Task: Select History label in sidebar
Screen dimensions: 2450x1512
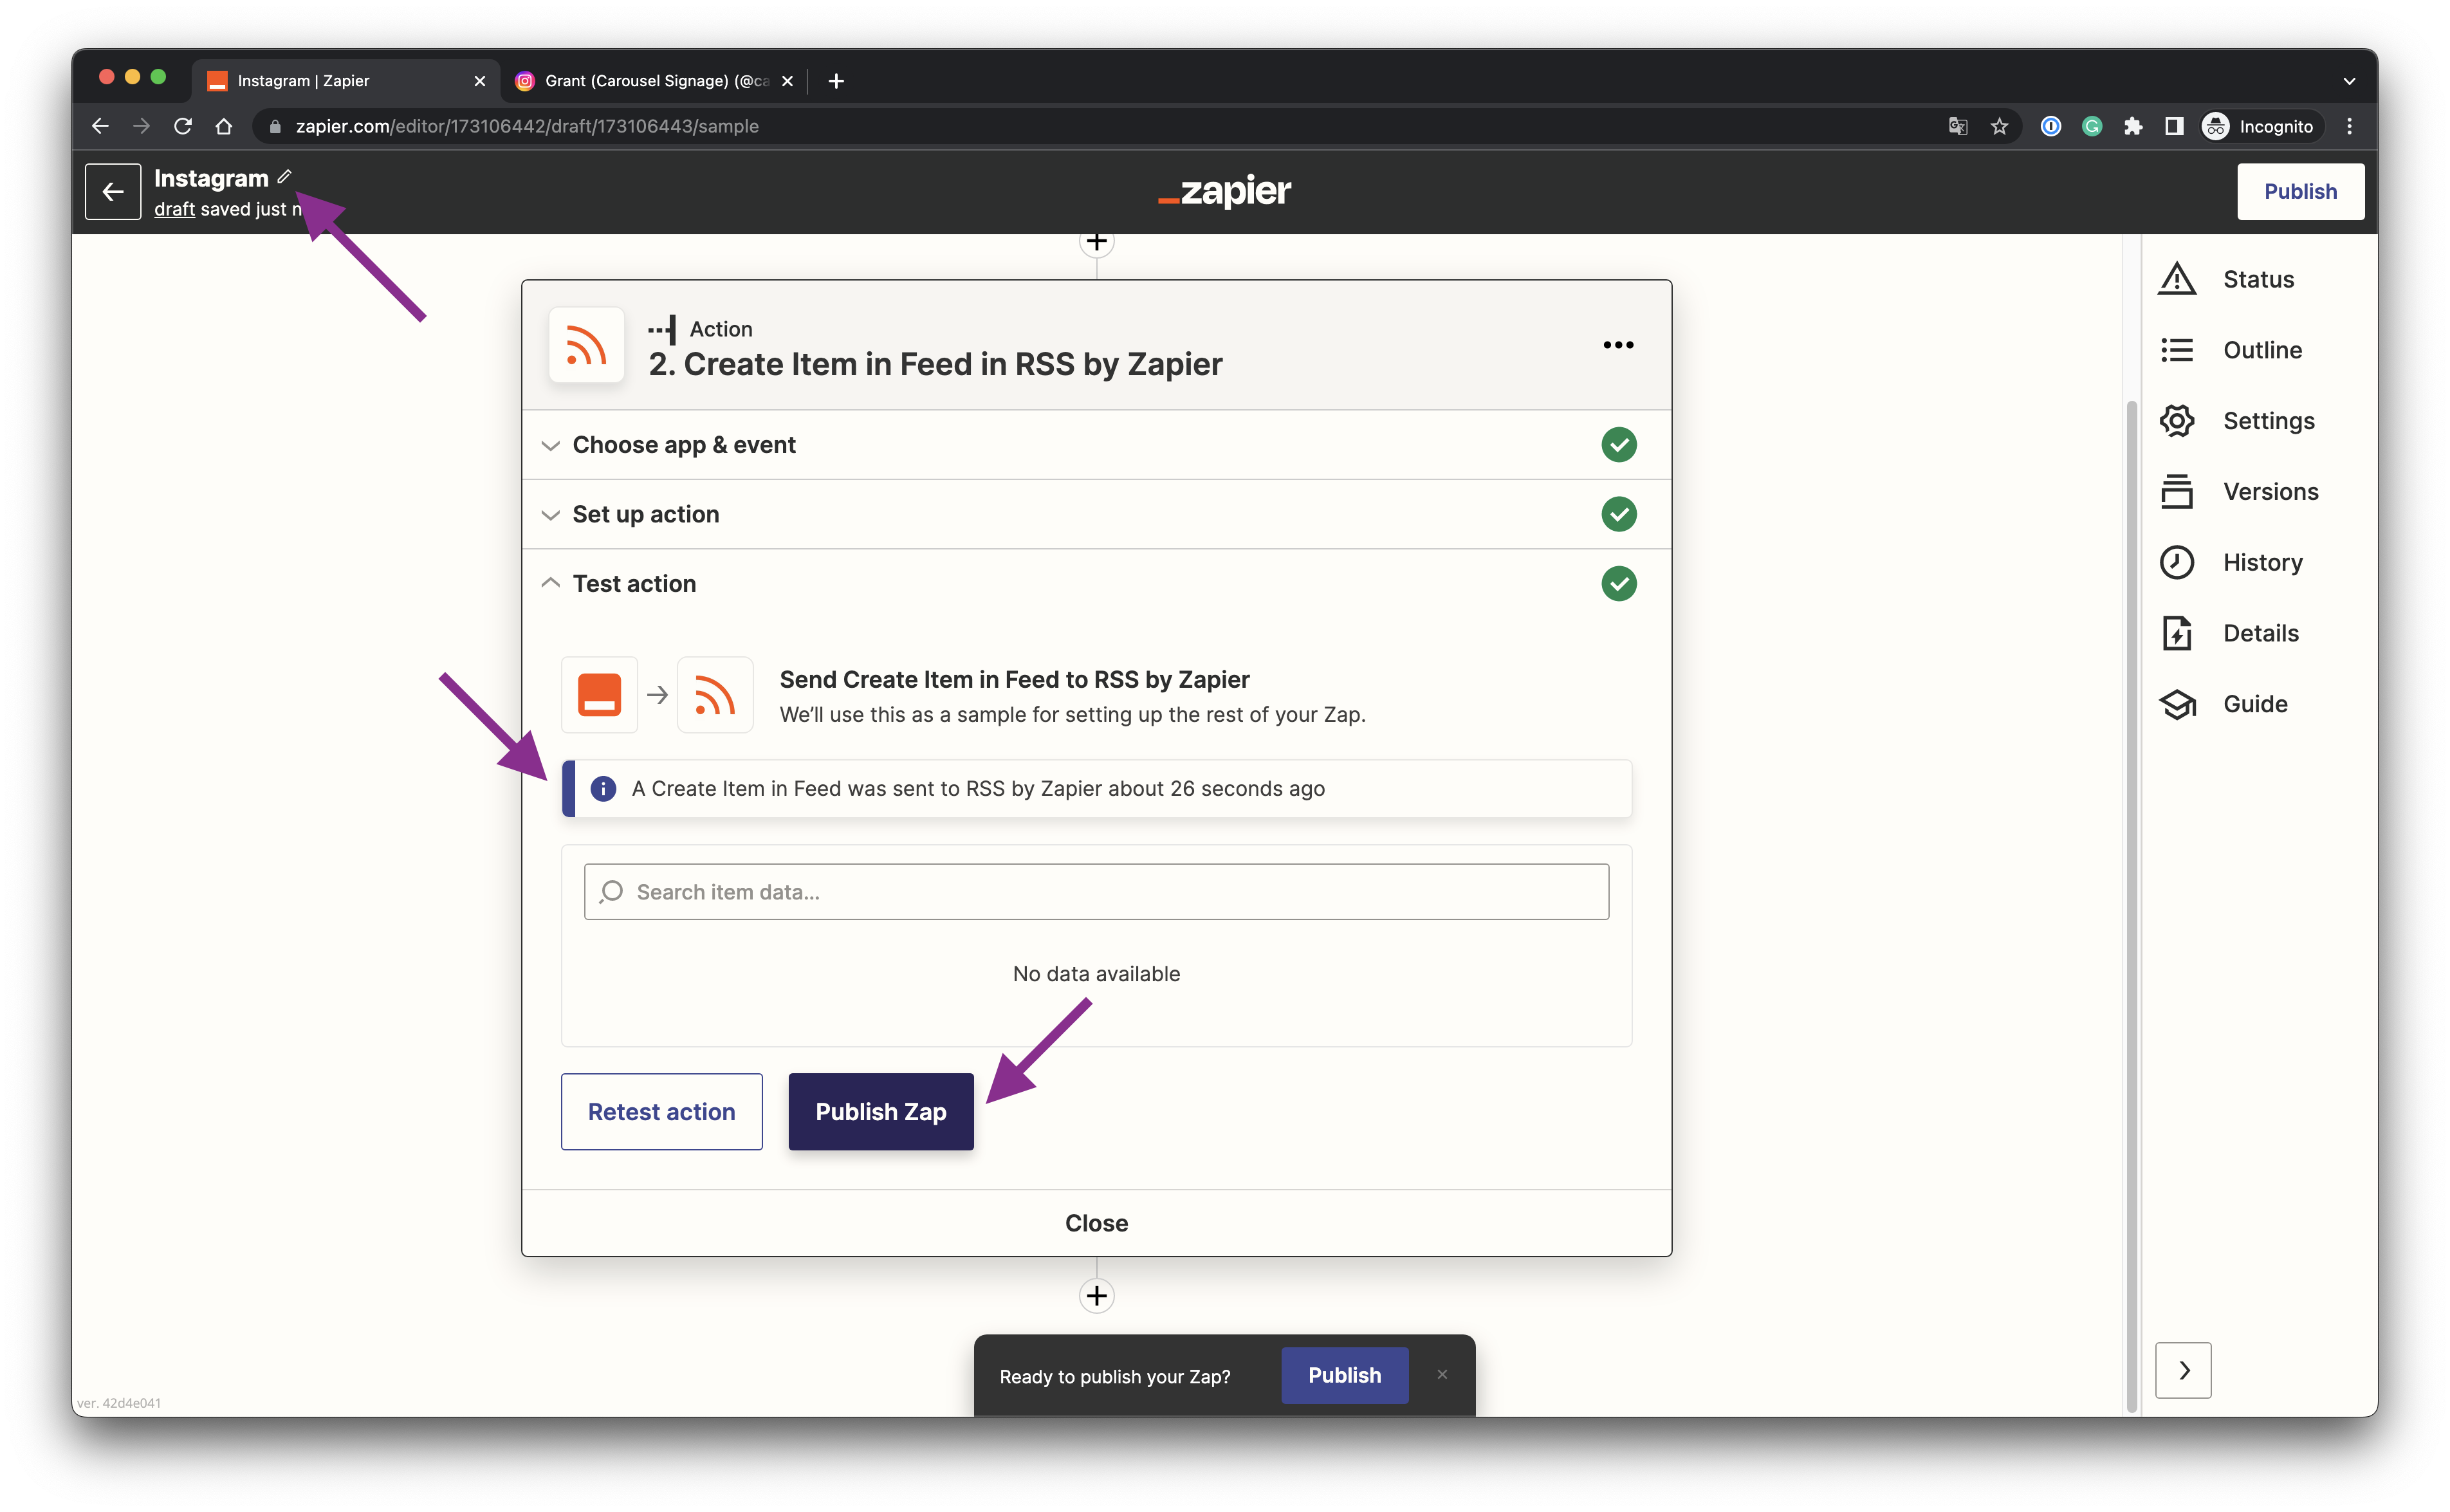Action: pos(2262,562)
